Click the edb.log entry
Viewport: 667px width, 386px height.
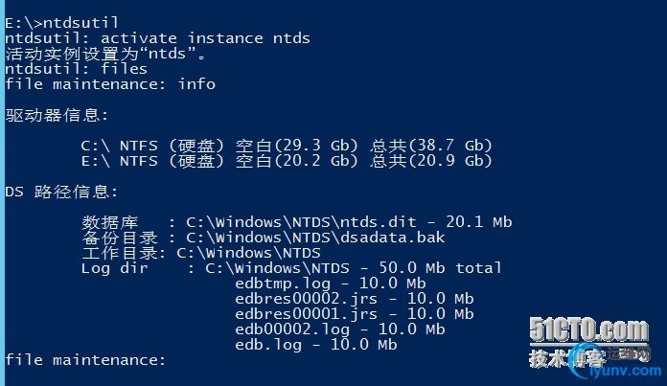point(315,345)
